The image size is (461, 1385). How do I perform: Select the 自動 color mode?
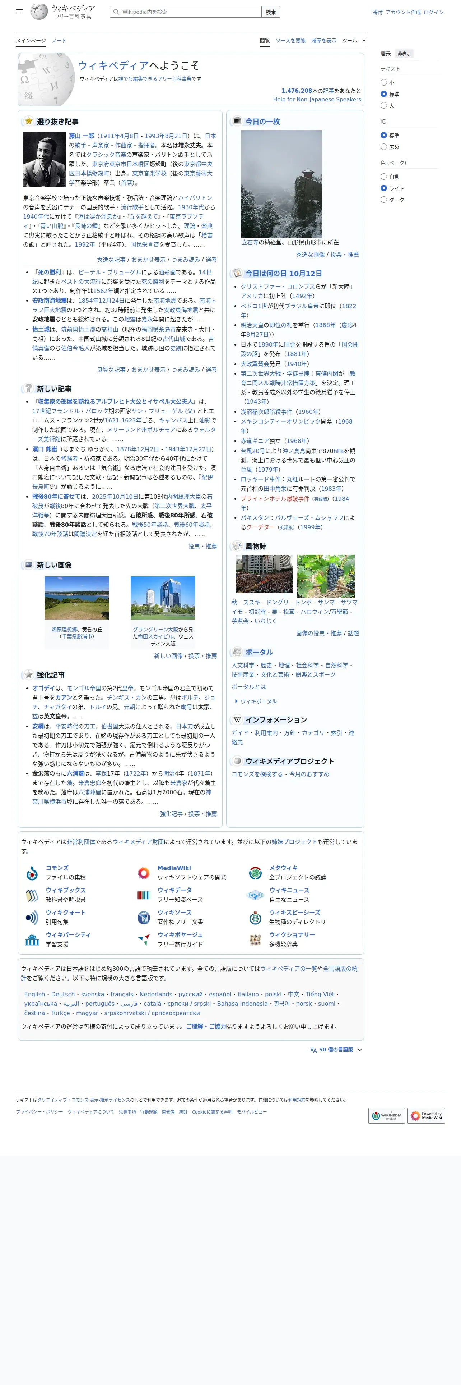(x=384, y=176)
